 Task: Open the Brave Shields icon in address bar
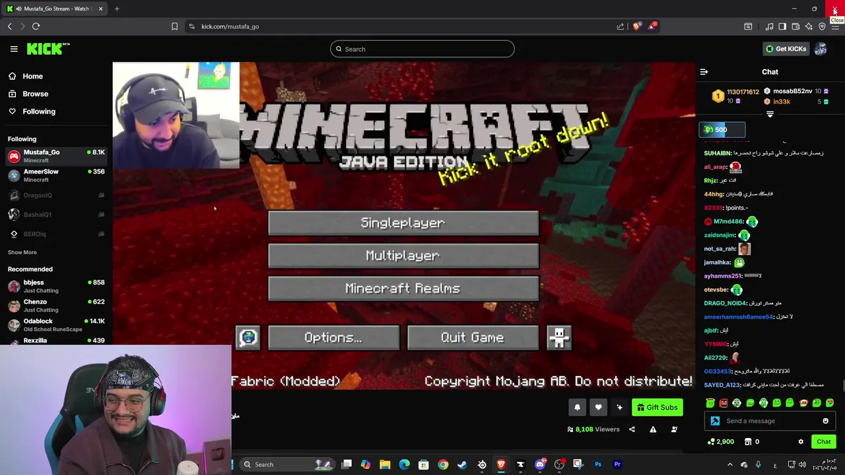pos(636,26)
